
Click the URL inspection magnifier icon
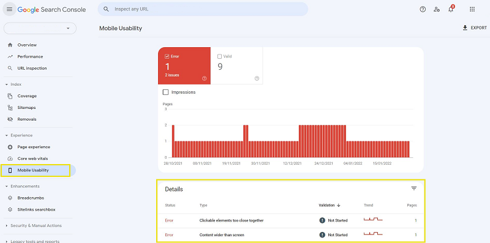(10, 68)
